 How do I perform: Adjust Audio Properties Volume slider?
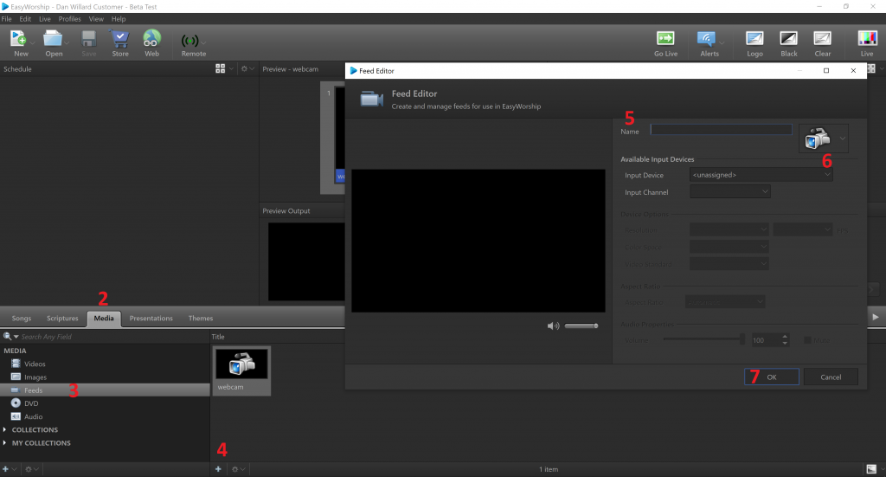pos(704,339)
